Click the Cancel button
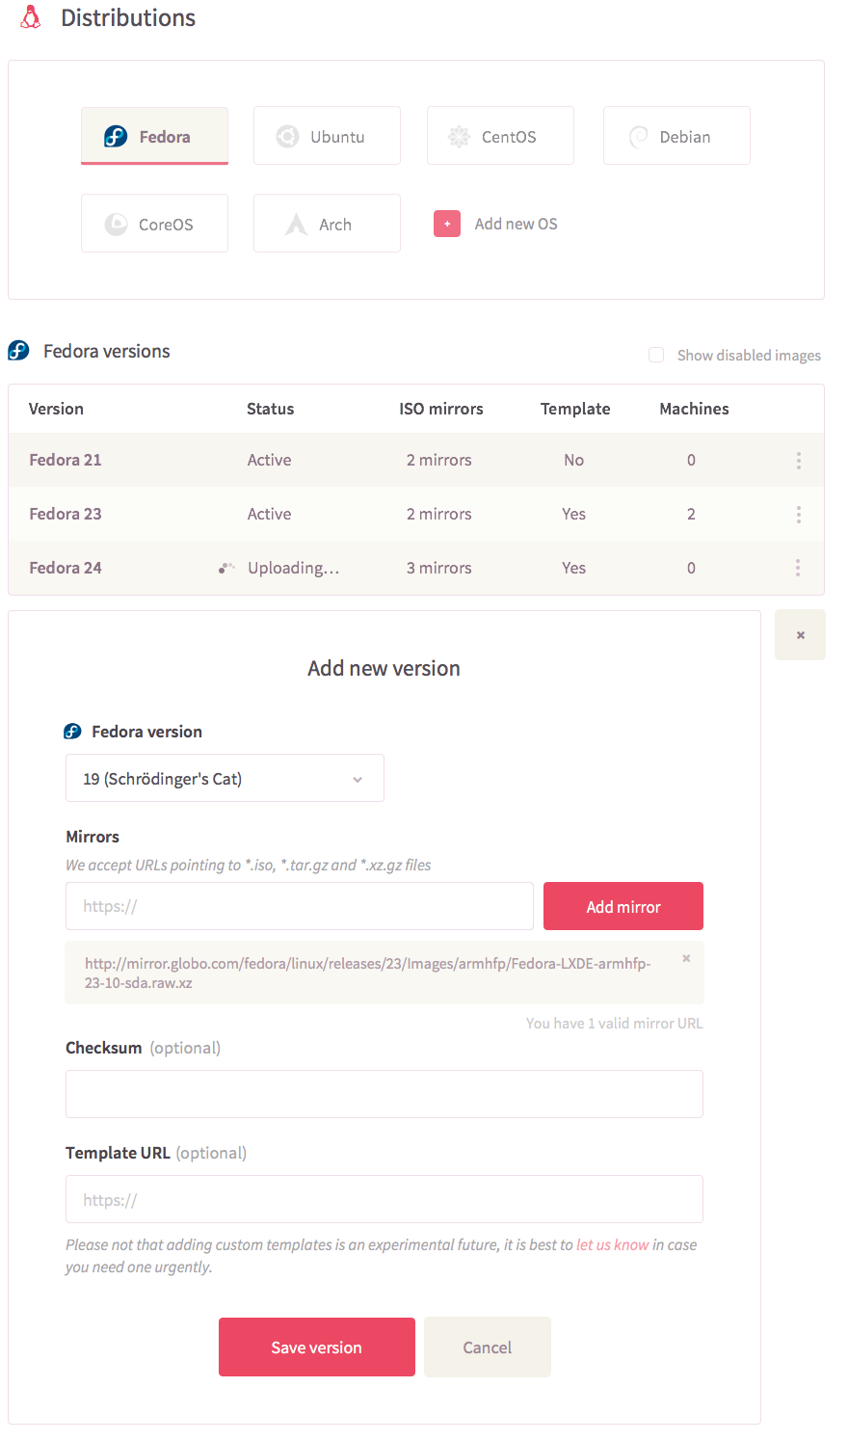 pyautogui.click(x=488, y=1347)
